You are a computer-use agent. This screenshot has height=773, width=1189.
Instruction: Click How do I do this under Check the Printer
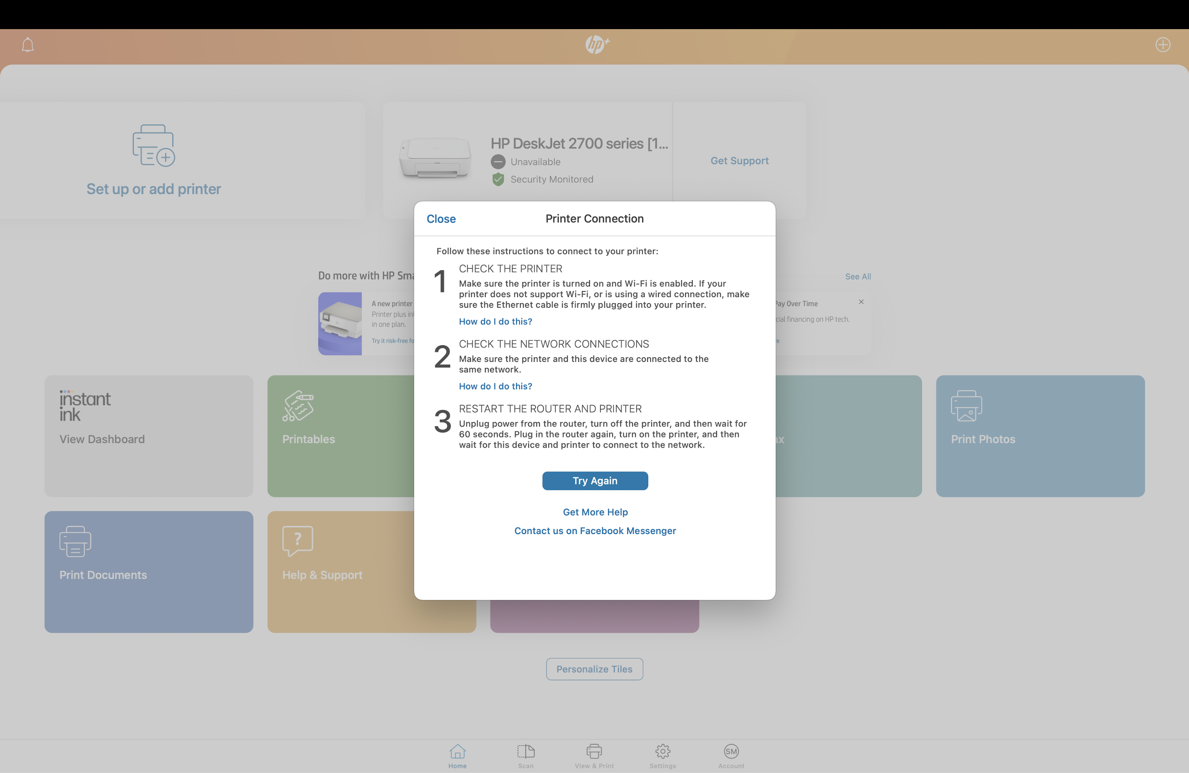[x=495, y=321]
